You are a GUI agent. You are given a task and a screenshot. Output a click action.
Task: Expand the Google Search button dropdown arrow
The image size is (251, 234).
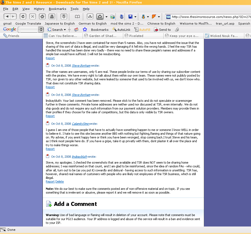[x=65, y=30]
